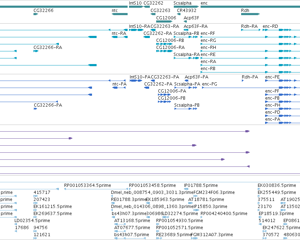The image size is (300, 240).
Task: Select protein enc-PD
Action: 283,116
